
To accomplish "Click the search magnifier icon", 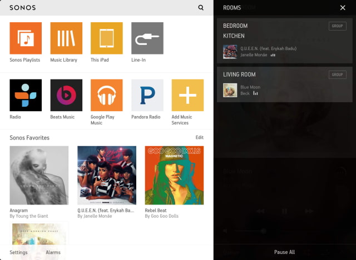I will point(201,7).
